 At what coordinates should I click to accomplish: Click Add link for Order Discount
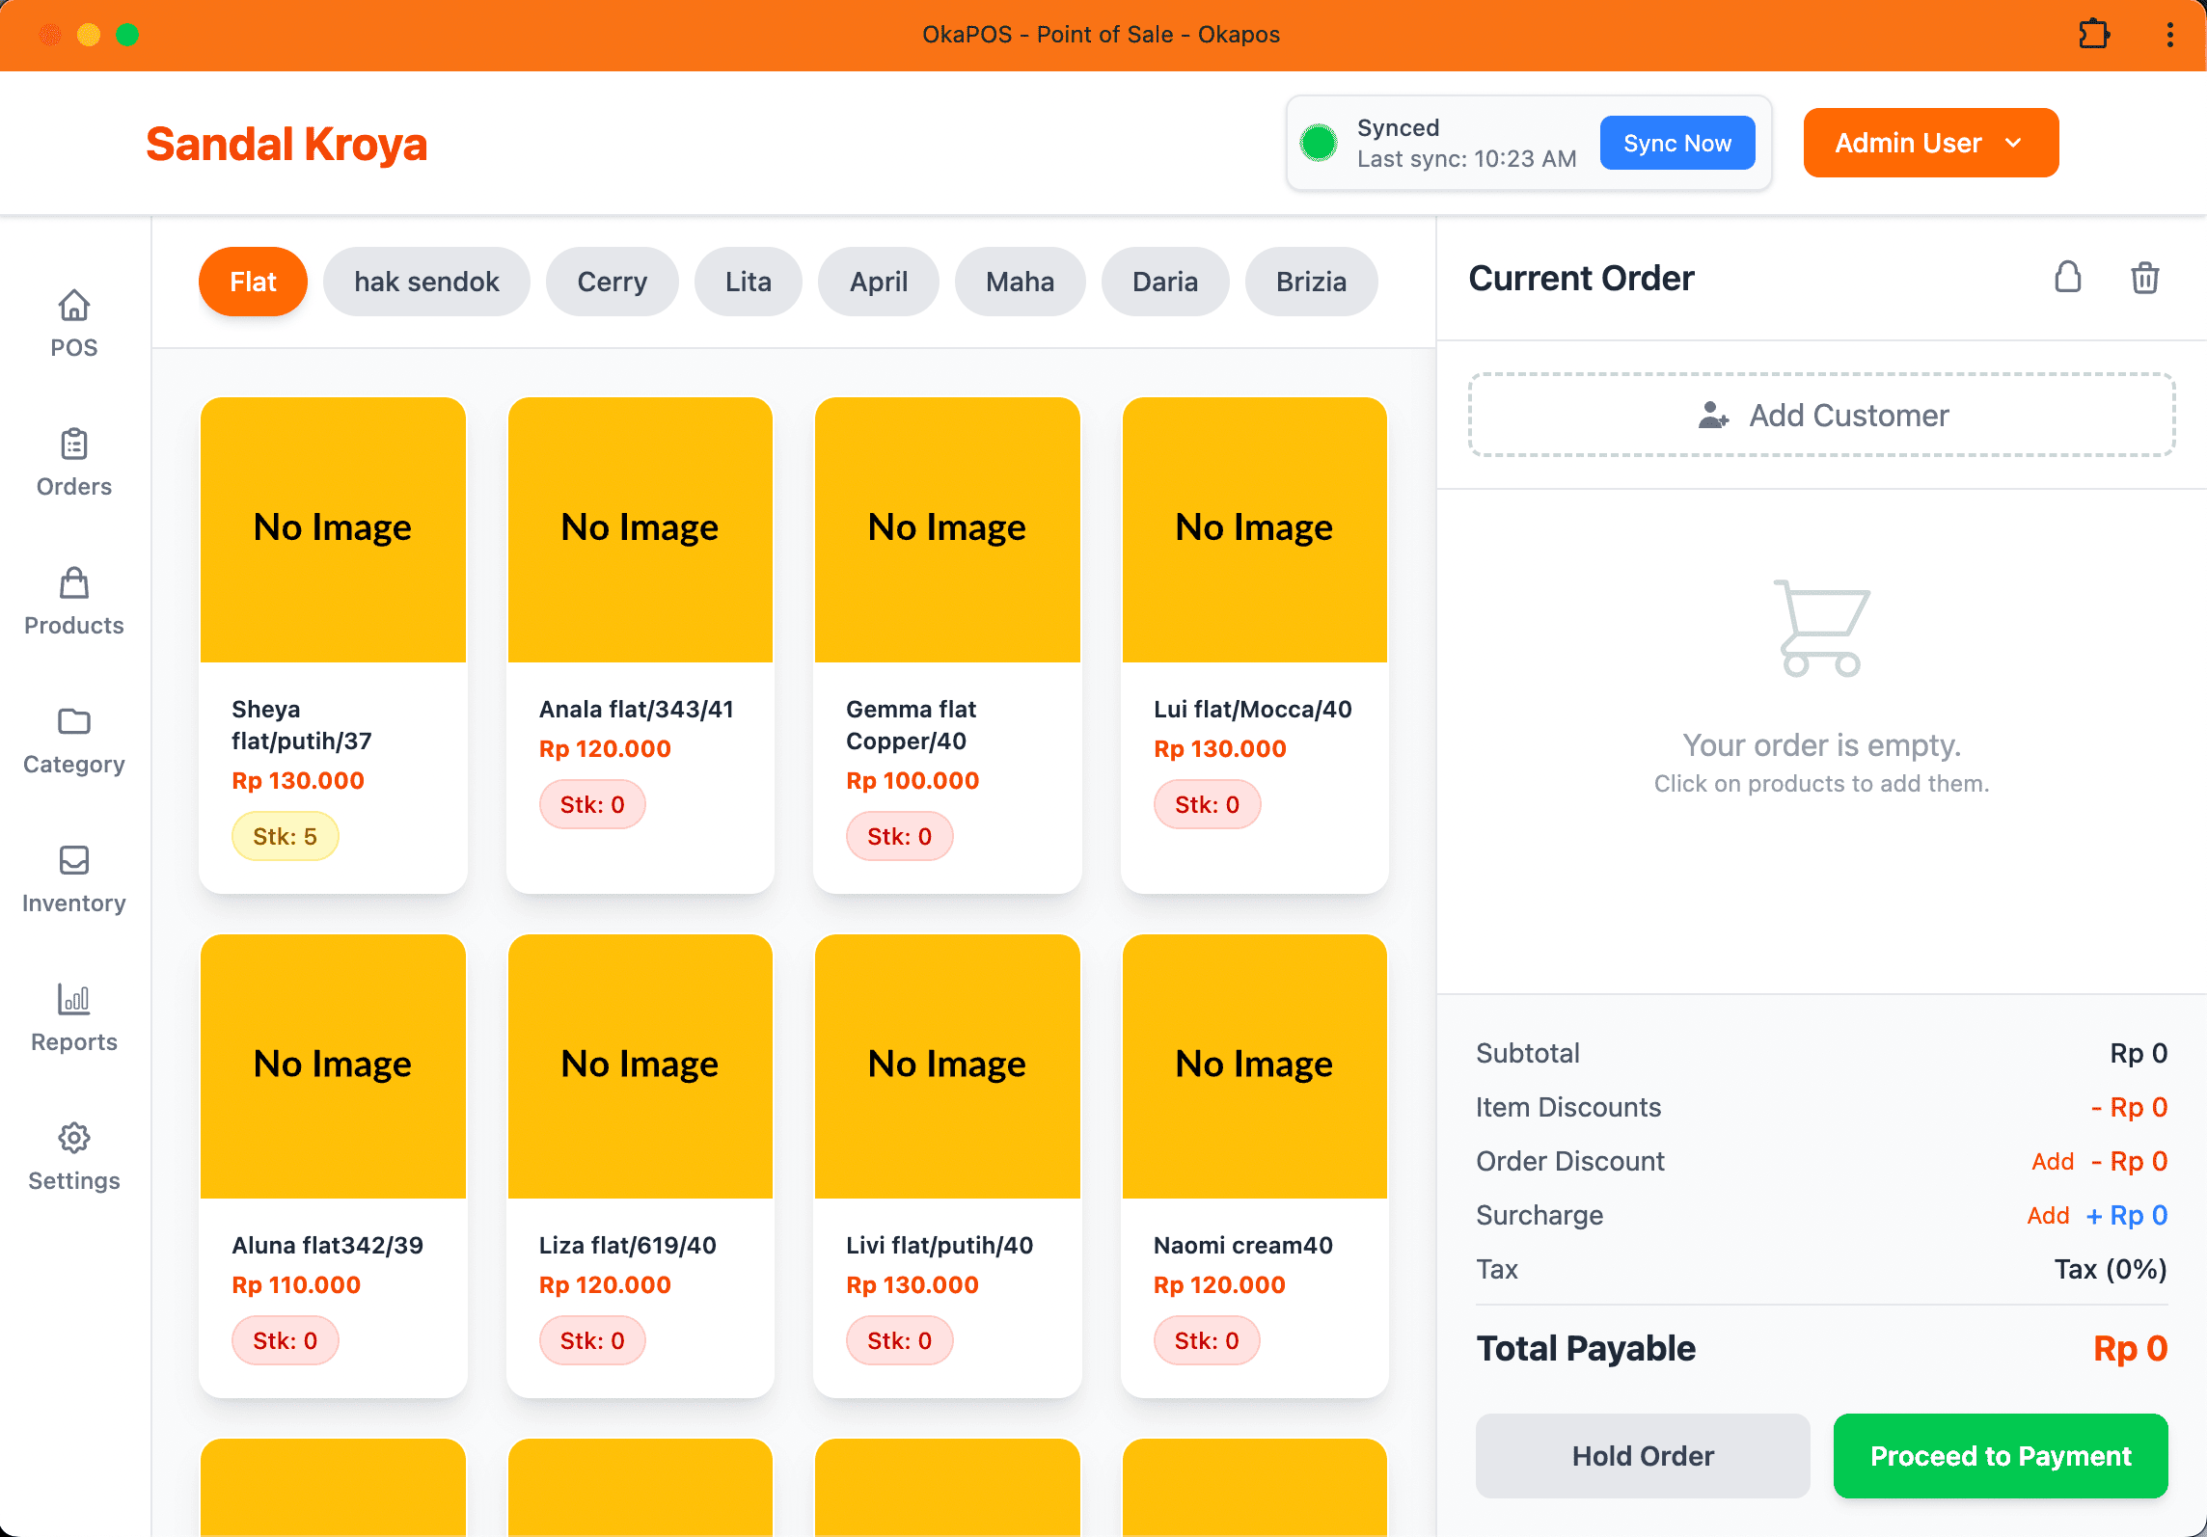pyautogui.click(x=2052, y=1161)
